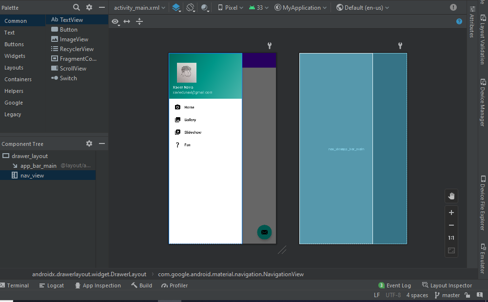Open the Logcat panel

(55, 285)
